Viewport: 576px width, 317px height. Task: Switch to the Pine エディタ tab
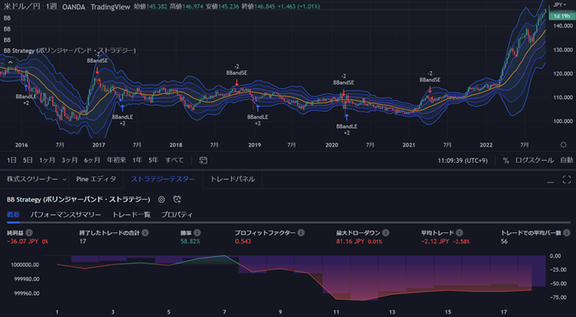coord(97,179)
